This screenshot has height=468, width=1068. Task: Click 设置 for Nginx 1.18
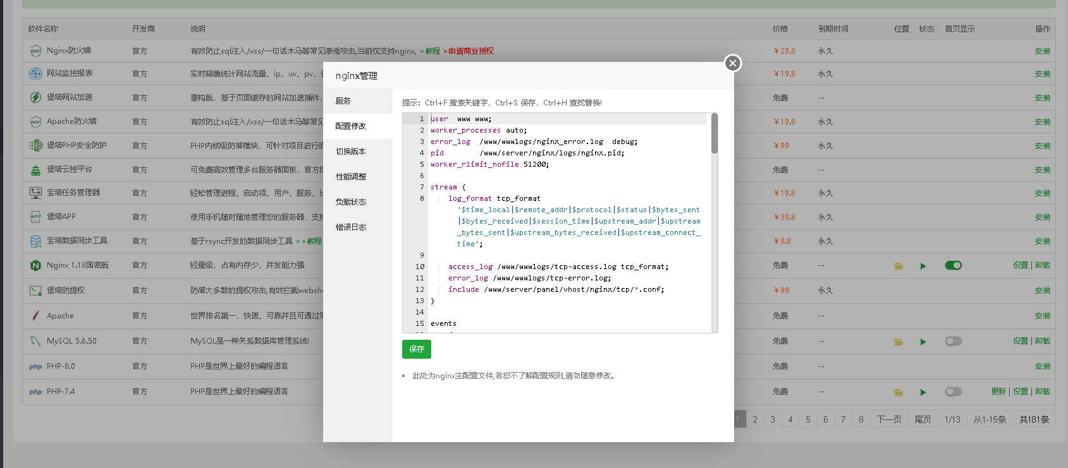click(x=1021, y=265)
